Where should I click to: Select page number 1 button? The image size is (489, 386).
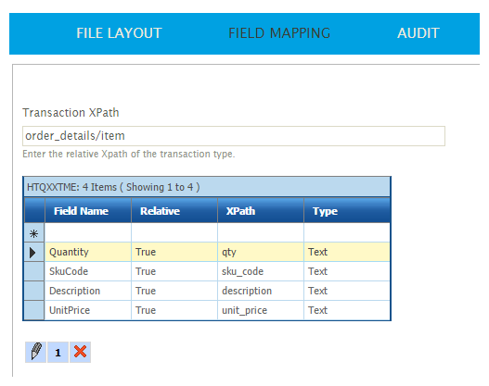pos(58,352)
